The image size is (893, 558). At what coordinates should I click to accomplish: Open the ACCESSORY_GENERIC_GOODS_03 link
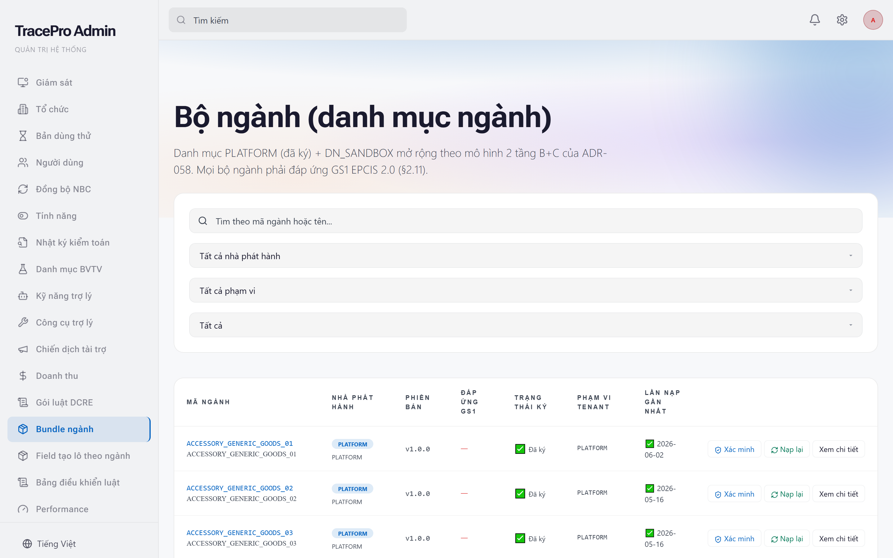coord(239,533)
